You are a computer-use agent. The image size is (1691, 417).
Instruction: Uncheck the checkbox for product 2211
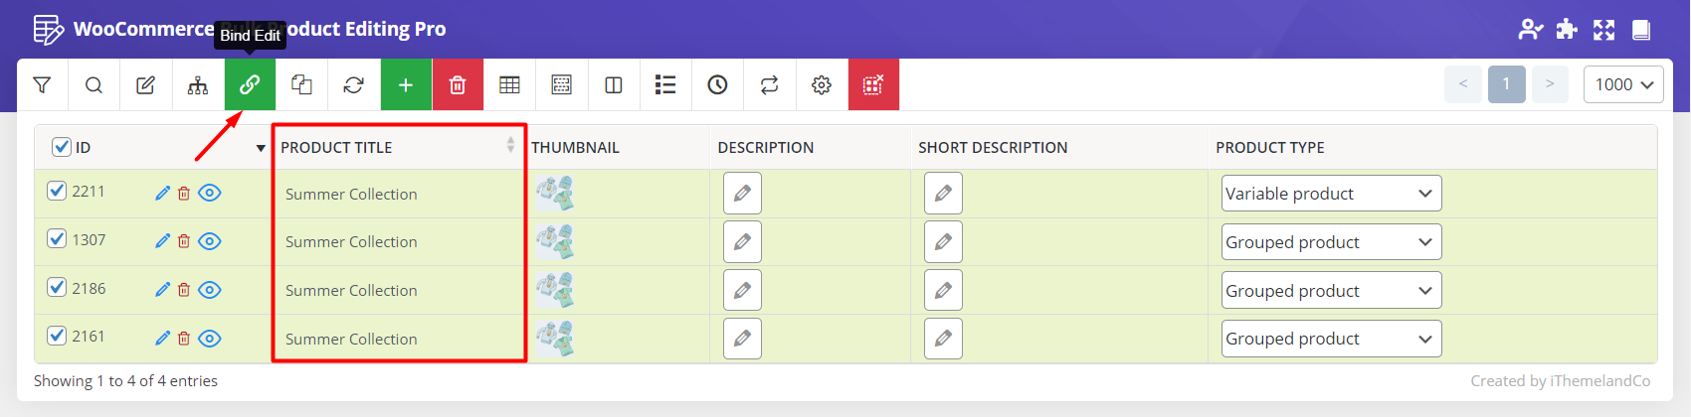[57, 191]
